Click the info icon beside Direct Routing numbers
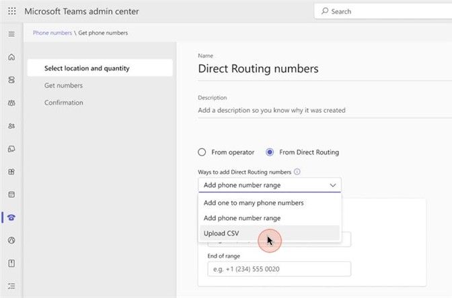452x298 pixels. [x=297, y=172]
